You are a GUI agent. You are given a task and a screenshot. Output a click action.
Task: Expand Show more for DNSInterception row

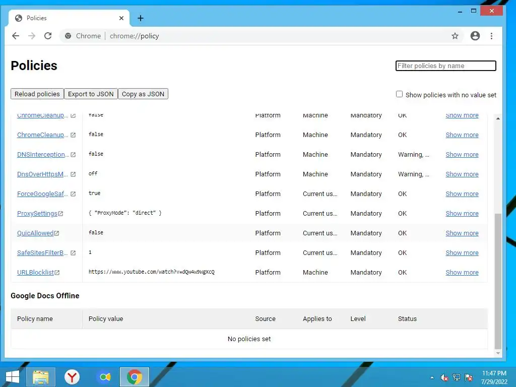tap(462, 155)
